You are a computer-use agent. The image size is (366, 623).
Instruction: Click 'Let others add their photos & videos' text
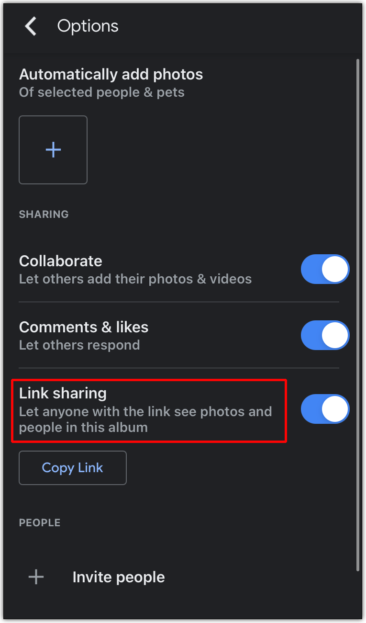[135, 279]
